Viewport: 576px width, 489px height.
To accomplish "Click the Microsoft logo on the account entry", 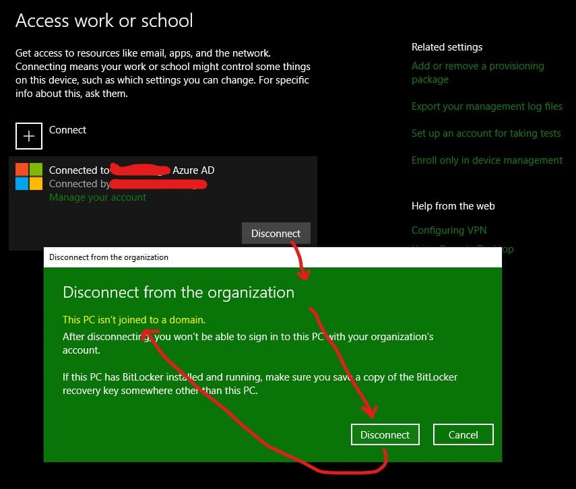I will pyautogui.click(x=29, y=177).
